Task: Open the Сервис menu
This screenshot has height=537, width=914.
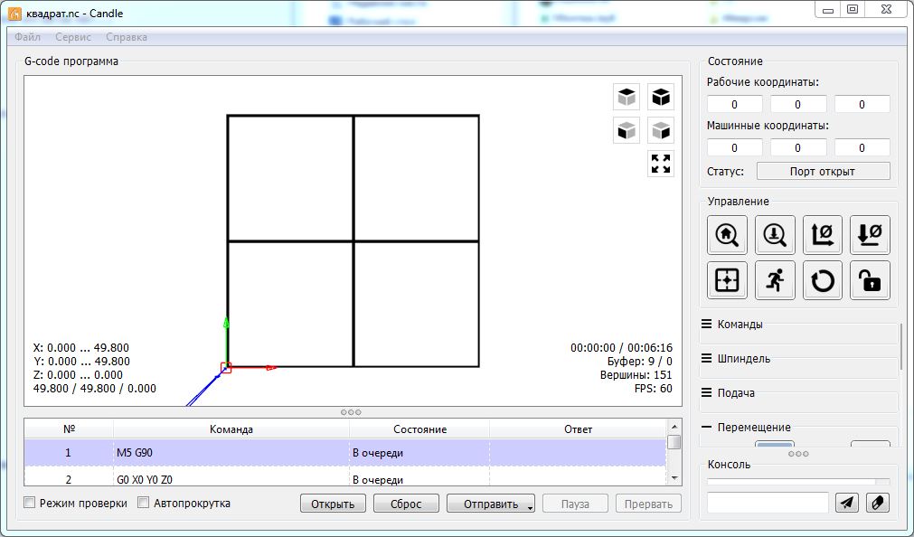Action: (73, 37)
